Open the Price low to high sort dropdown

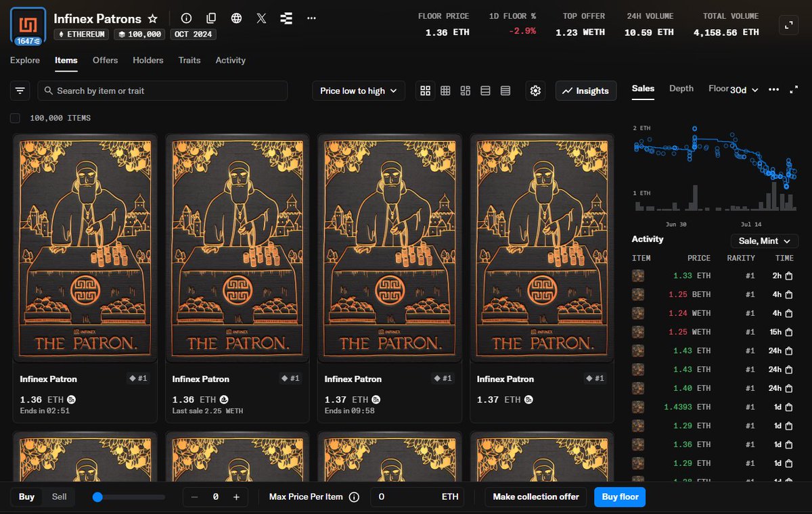[359, 91]
